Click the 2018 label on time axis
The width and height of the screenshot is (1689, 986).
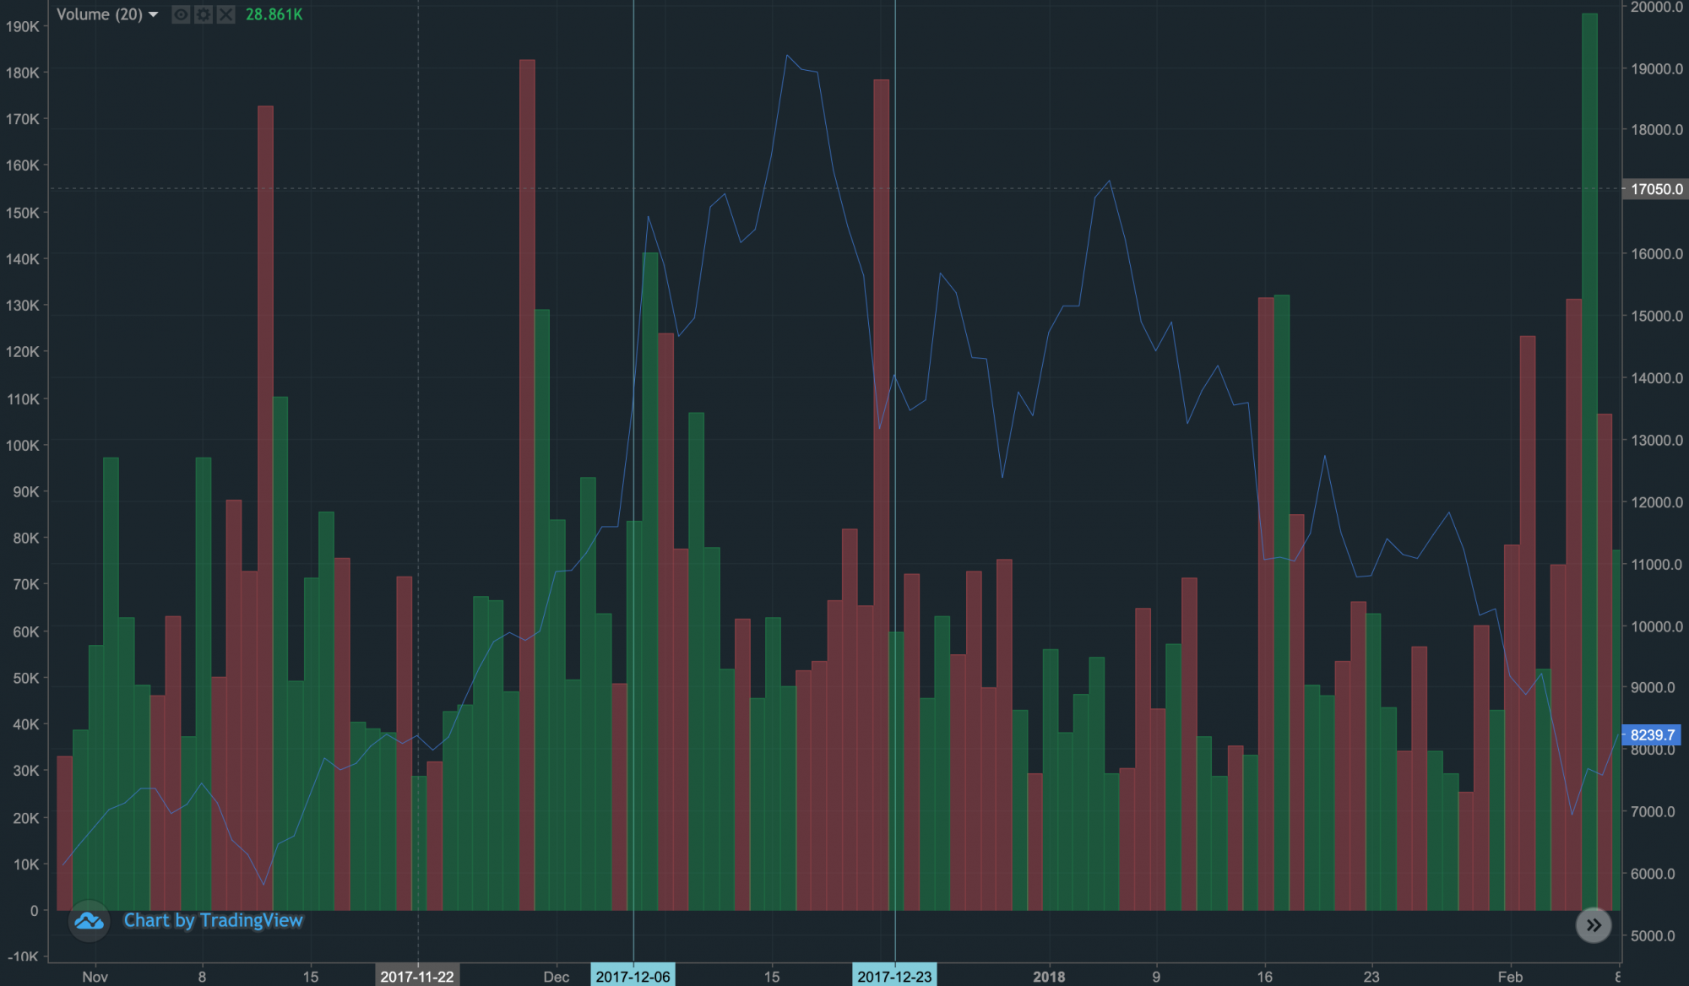1049,977
